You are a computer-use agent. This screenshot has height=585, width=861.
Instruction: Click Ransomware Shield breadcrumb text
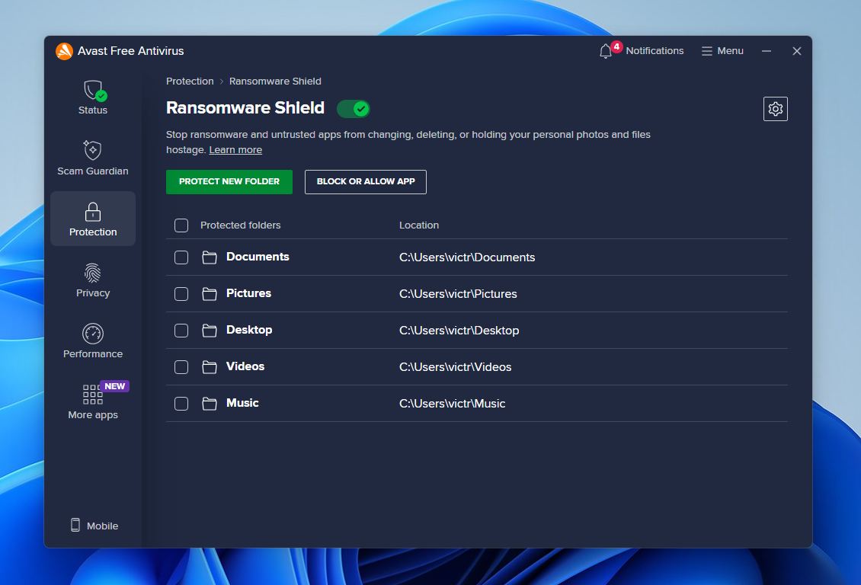275,82
